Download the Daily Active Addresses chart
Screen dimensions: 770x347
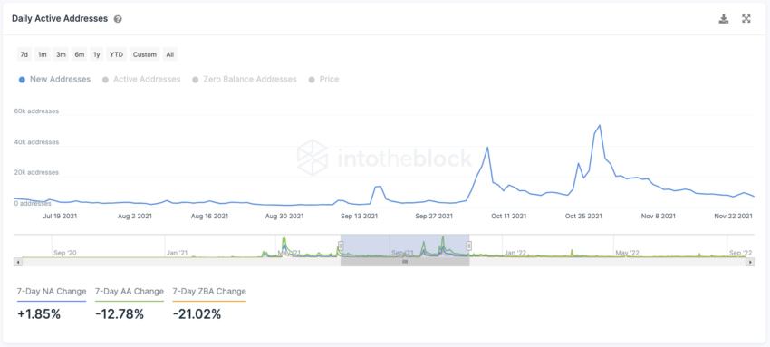click(x=724, y=19)
